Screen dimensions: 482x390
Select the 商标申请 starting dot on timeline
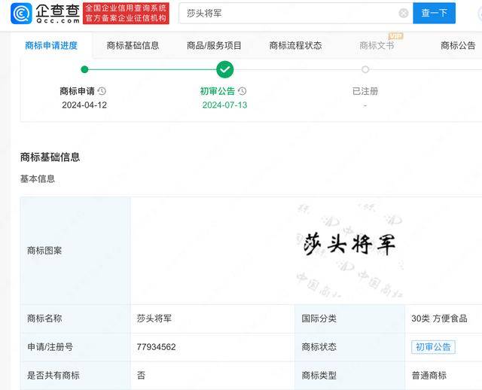[84, 69]
